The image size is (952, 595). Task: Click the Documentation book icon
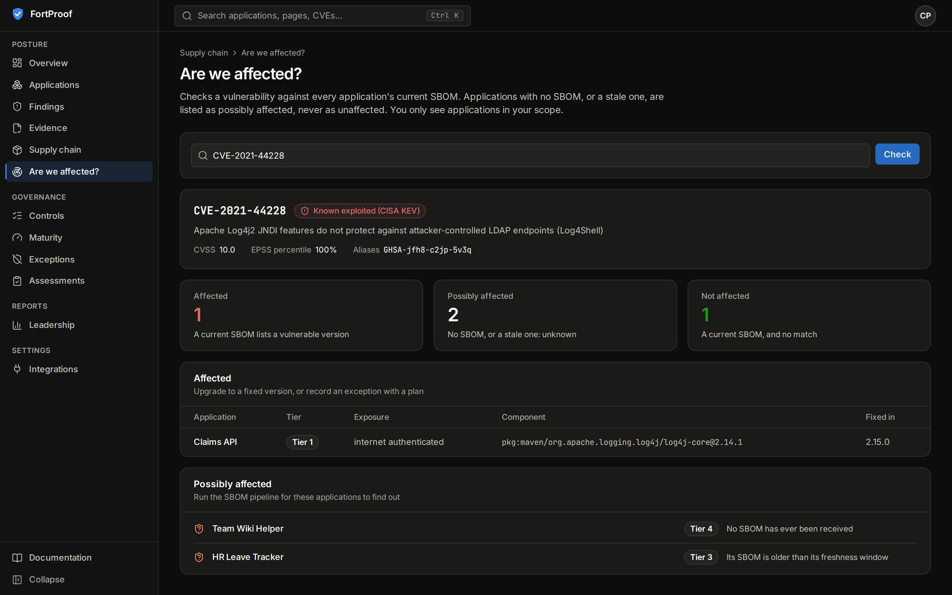tap(17, 558)
